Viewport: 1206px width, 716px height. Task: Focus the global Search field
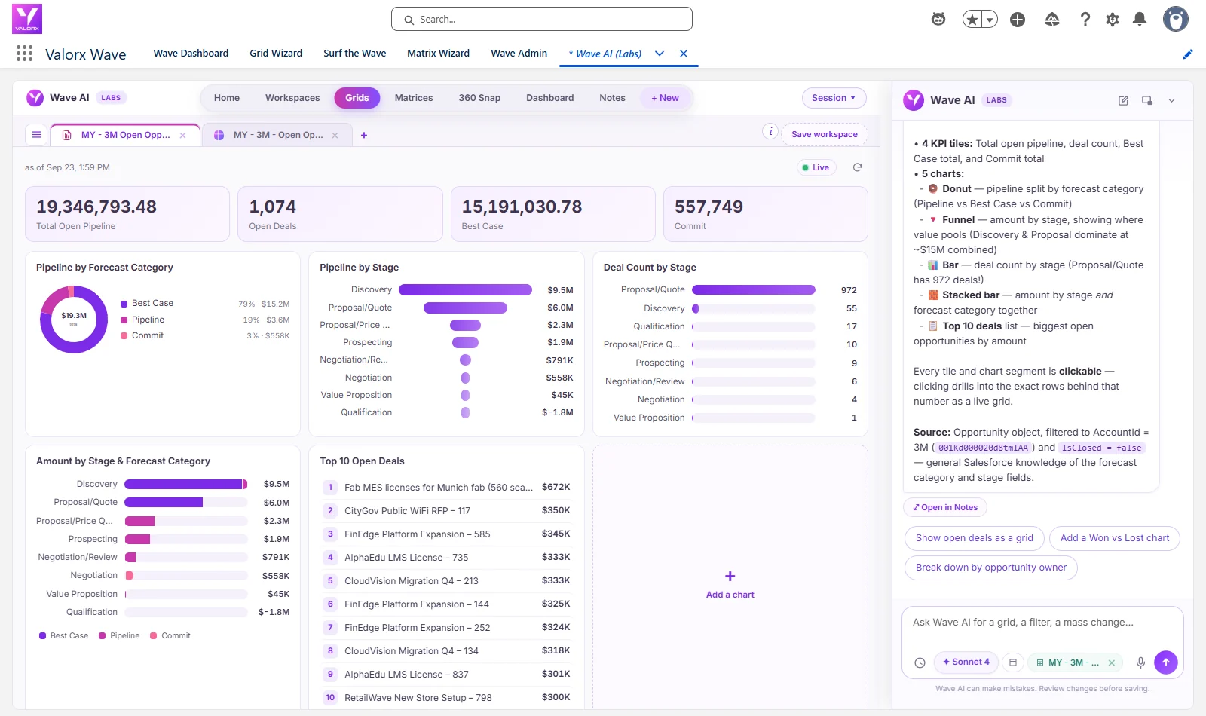click(542, 20)
